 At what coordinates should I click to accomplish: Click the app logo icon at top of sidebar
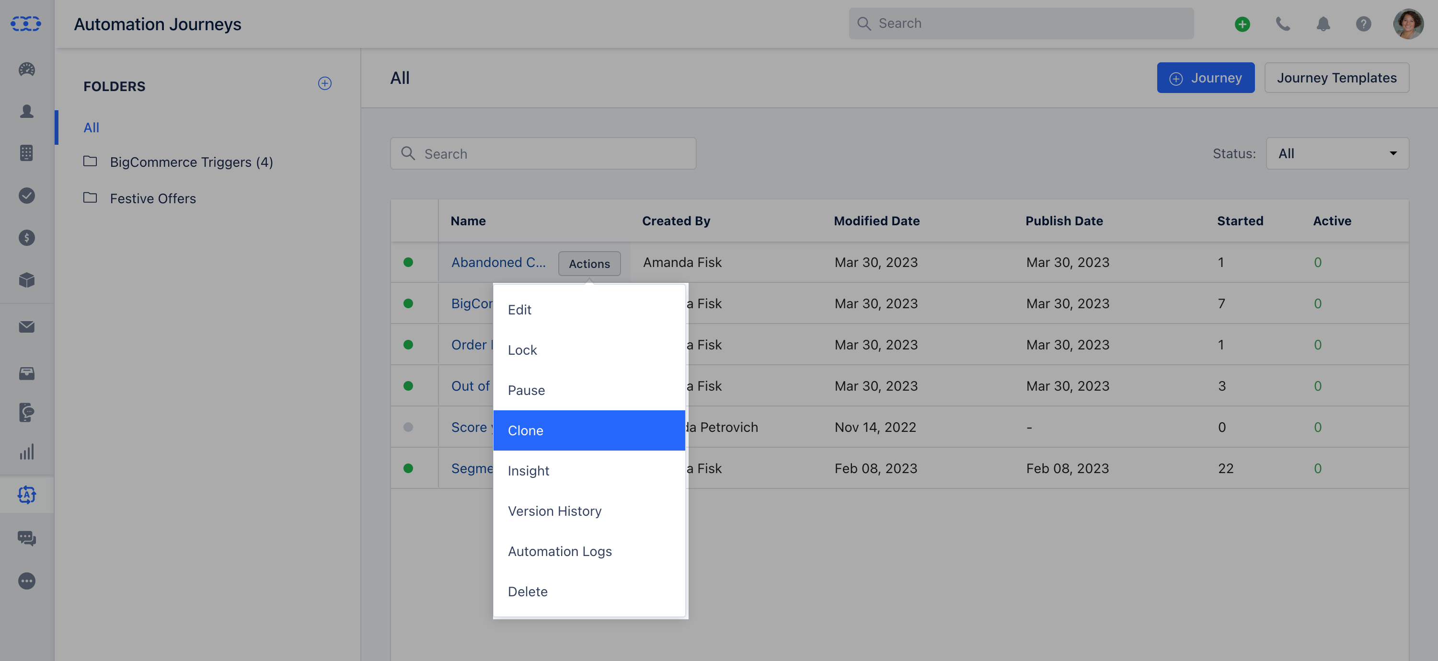click(26, 23)
